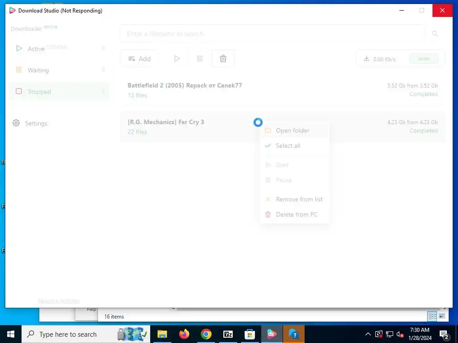This screenshot has width=458, height=343.
Task: Click the Completed status of Far Cry 3
Action: [424, 131]
